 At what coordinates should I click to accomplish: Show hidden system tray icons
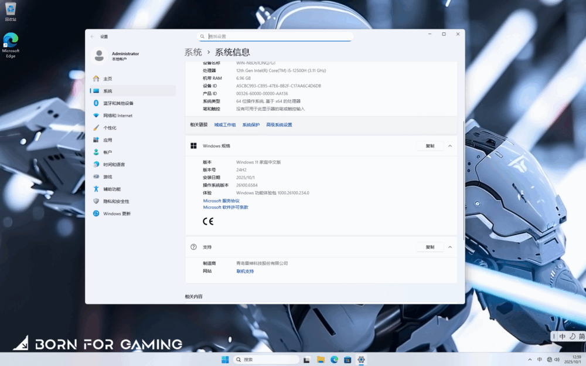tap(529, 360)
